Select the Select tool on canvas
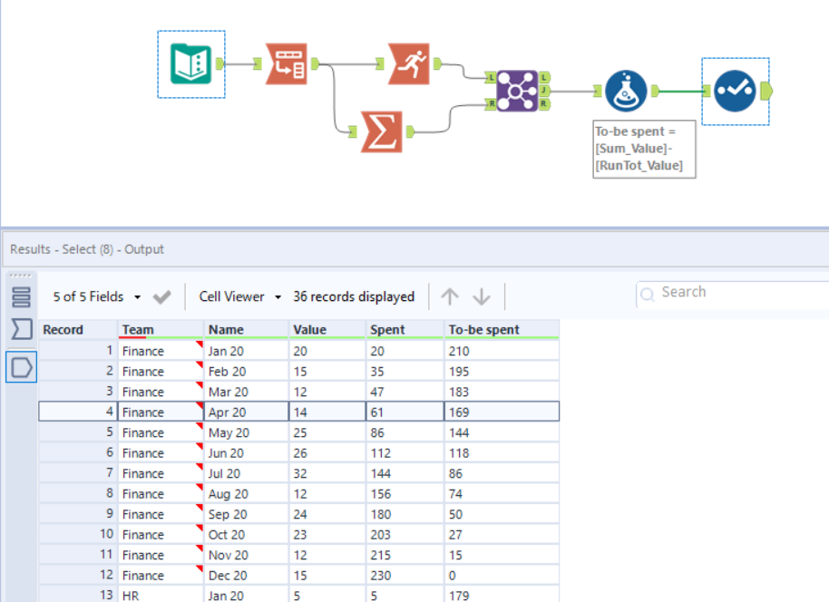Viewport: 829px width, 602px height. pyautogui.click(x=735, y=91)
